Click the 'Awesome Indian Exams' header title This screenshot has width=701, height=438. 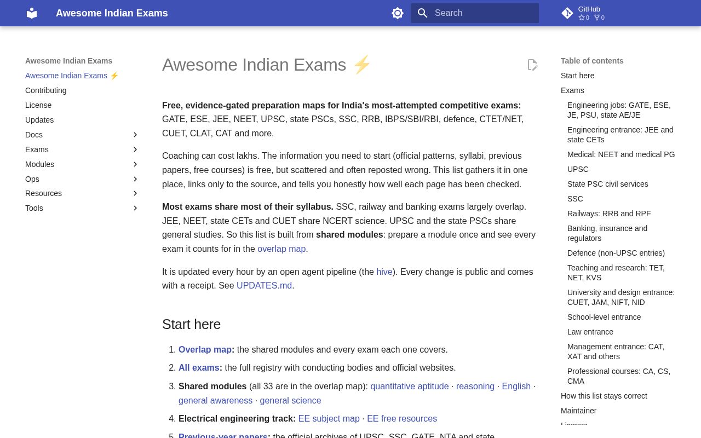tap(112, 13)
